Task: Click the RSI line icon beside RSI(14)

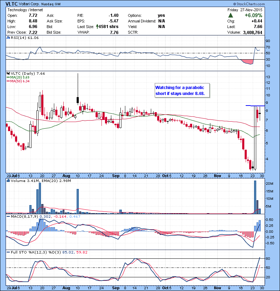Action: 8,38
